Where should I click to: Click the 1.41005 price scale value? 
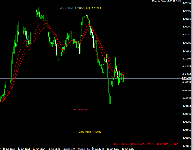[x=187, y=74]
